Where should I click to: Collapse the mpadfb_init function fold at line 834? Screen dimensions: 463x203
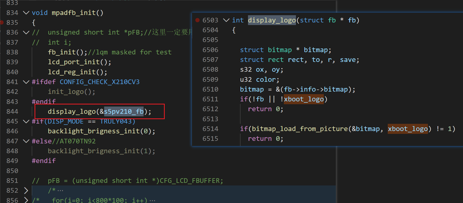coord(26,13)
